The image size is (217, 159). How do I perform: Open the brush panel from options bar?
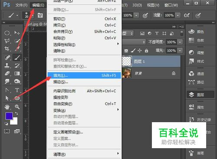coord(40,15)
